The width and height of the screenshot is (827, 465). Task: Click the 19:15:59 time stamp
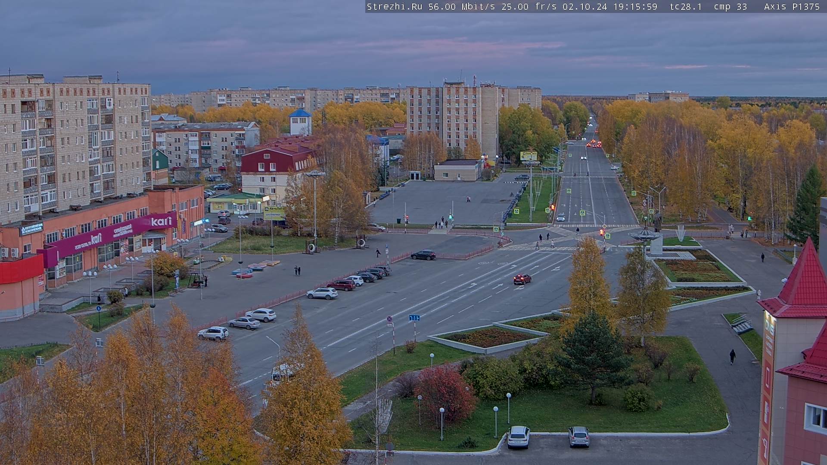click(635, 7)
